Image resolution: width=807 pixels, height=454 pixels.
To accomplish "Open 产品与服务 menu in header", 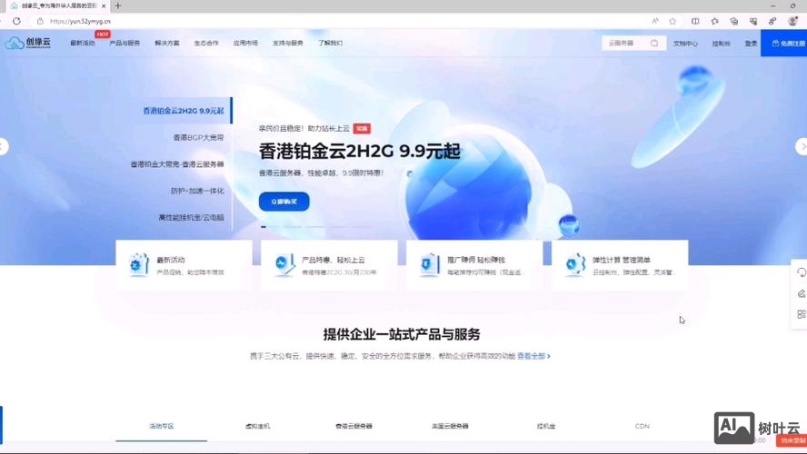I will [125, 44].
